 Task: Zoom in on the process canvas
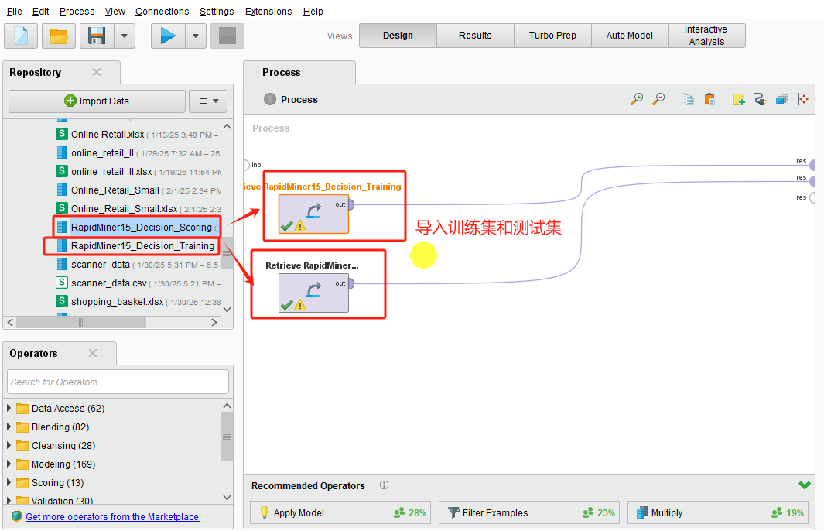[x=637, y=99]
